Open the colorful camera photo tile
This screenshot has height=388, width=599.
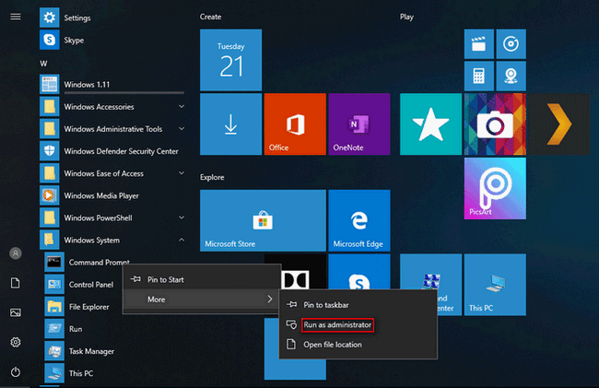tap(495, 124)
